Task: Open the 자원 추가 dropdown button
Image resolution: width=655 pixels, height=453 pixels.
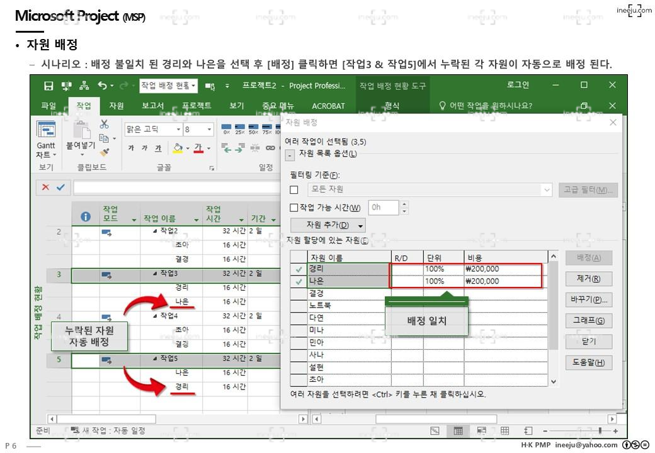Action: (x=328, y=226)
